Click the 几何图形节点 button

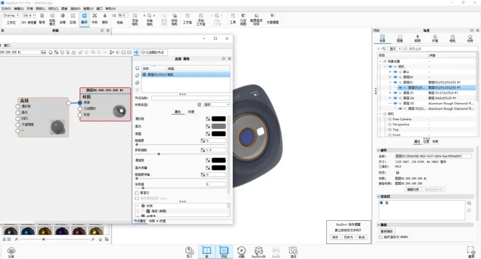click(x=154, y=52)
